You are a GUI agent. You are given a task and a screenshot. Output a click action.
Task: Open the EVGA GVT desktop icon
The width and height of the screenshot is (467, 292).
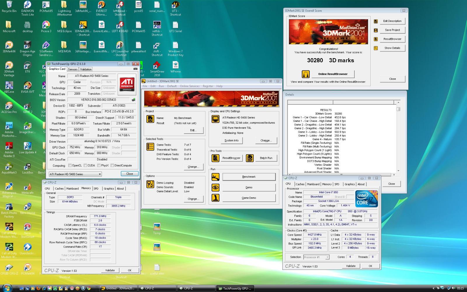click(x=27, y=87)
